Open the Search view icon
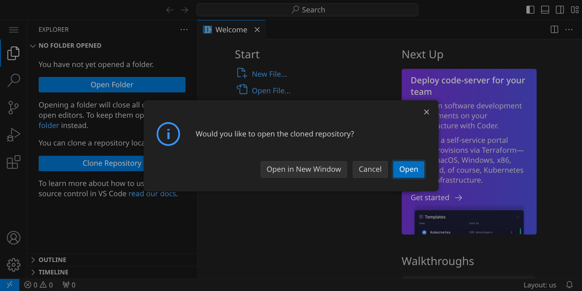Viewport: 582px width, 291px height. 13,80
